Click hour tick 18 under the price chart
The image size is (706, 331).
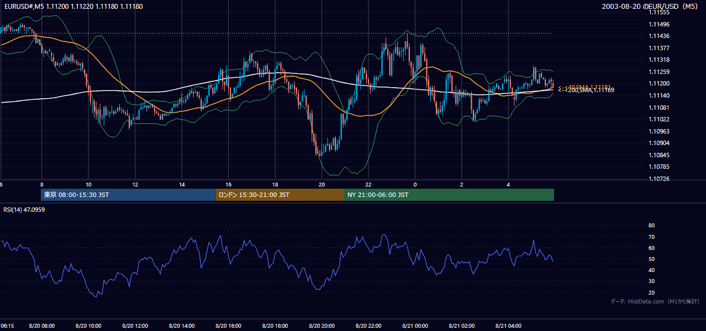click(275, 184)
